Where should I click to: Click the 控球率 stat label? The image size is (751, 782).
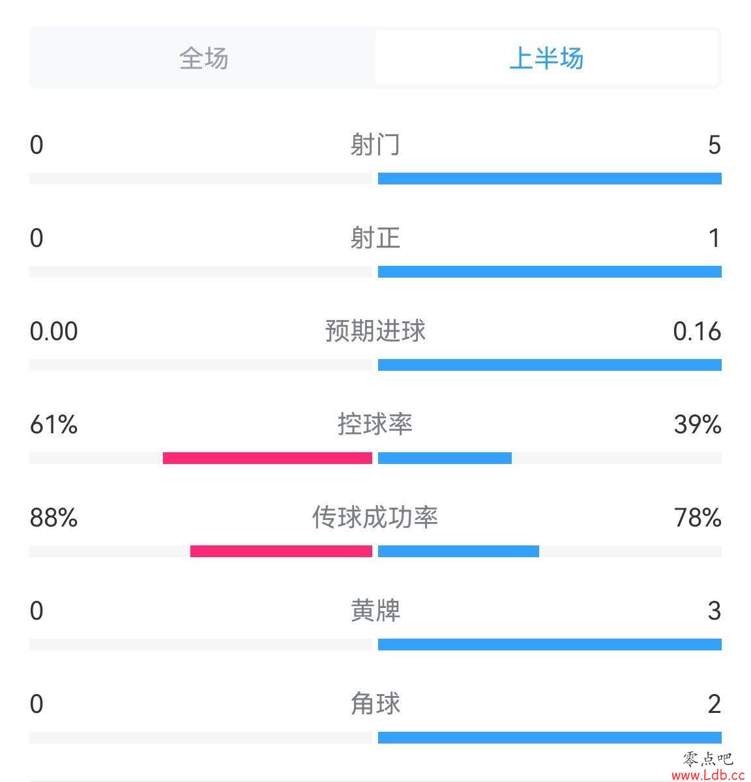tap(375, 424)
